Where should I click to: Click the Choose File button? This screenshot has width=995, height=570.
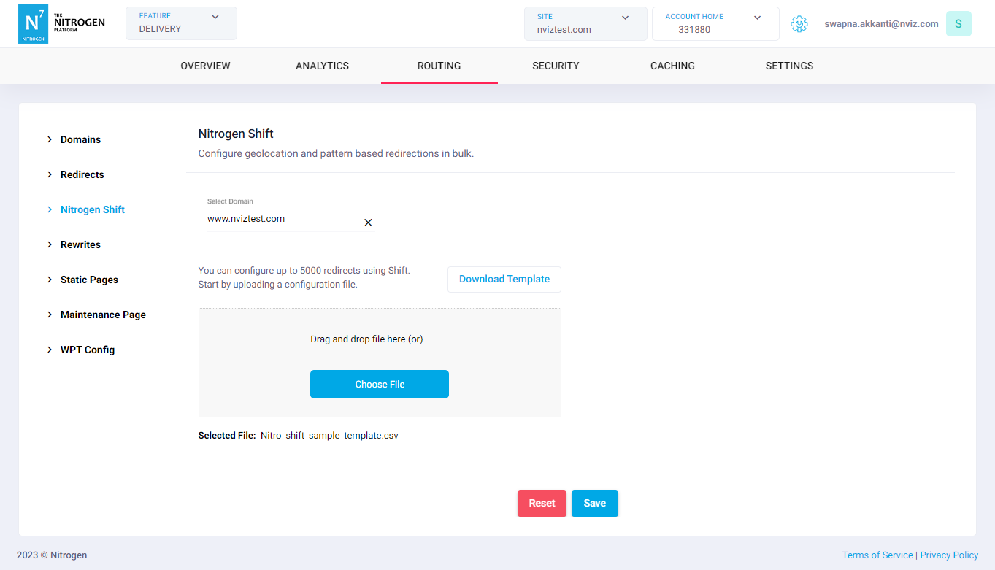coord(380,384)
